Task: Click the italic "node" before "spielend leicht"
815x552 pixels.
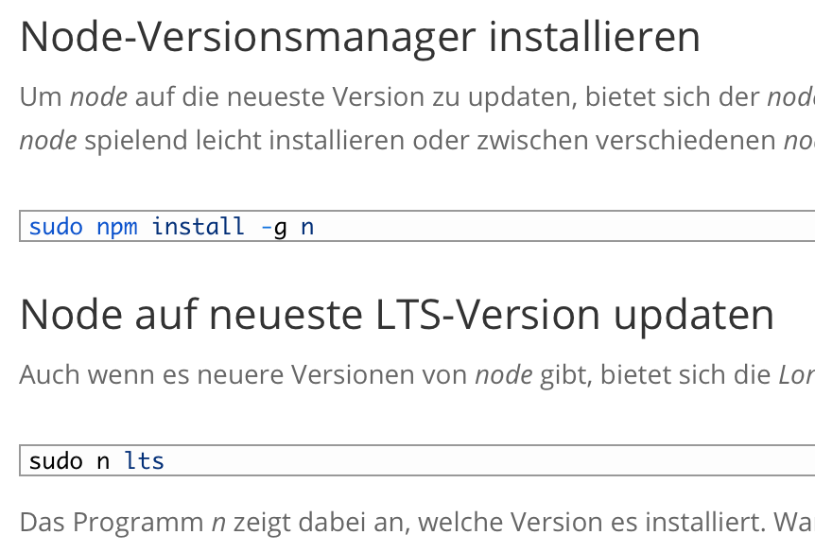Action: pos(48,141)
